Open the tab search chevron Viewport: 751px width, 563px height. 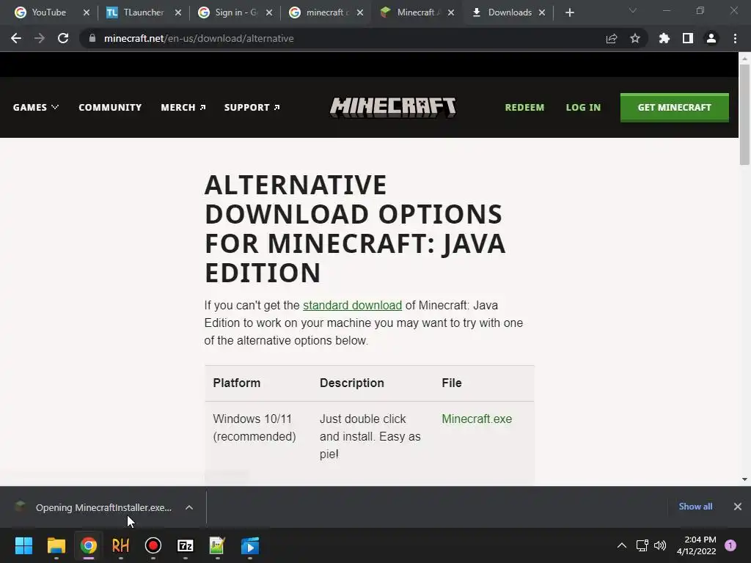click(x=633, y=10)
